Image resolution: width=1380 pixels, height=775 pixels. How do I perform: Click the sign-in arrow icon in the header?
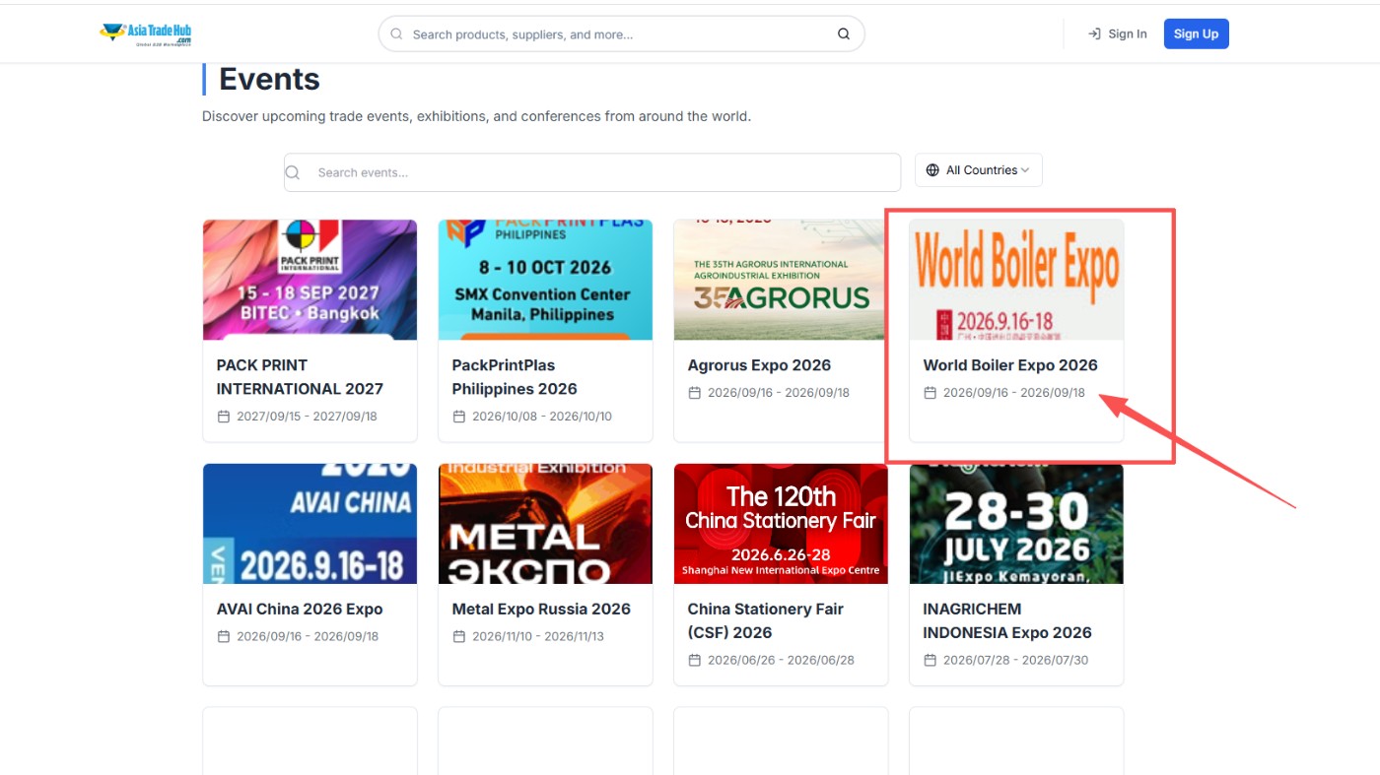(x=1094, y=34)
